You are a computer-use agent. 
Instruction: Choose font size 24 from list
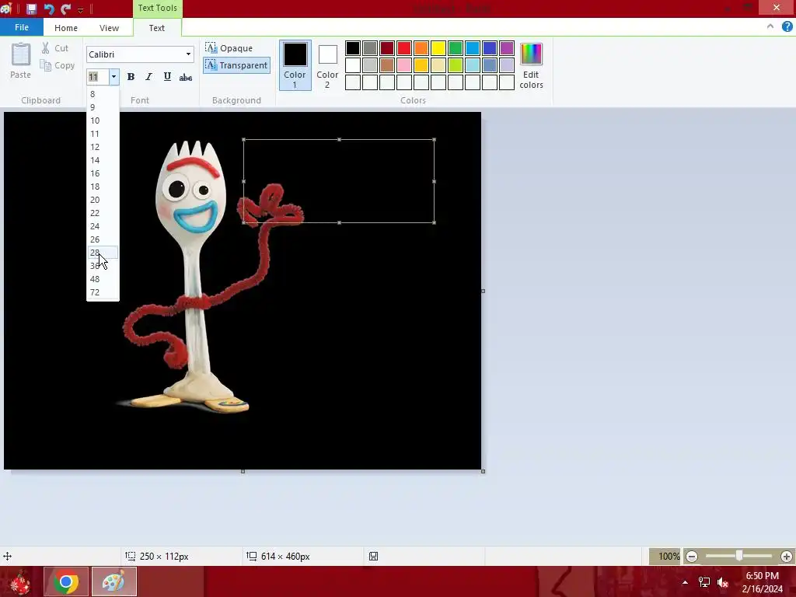click(103, 226)
